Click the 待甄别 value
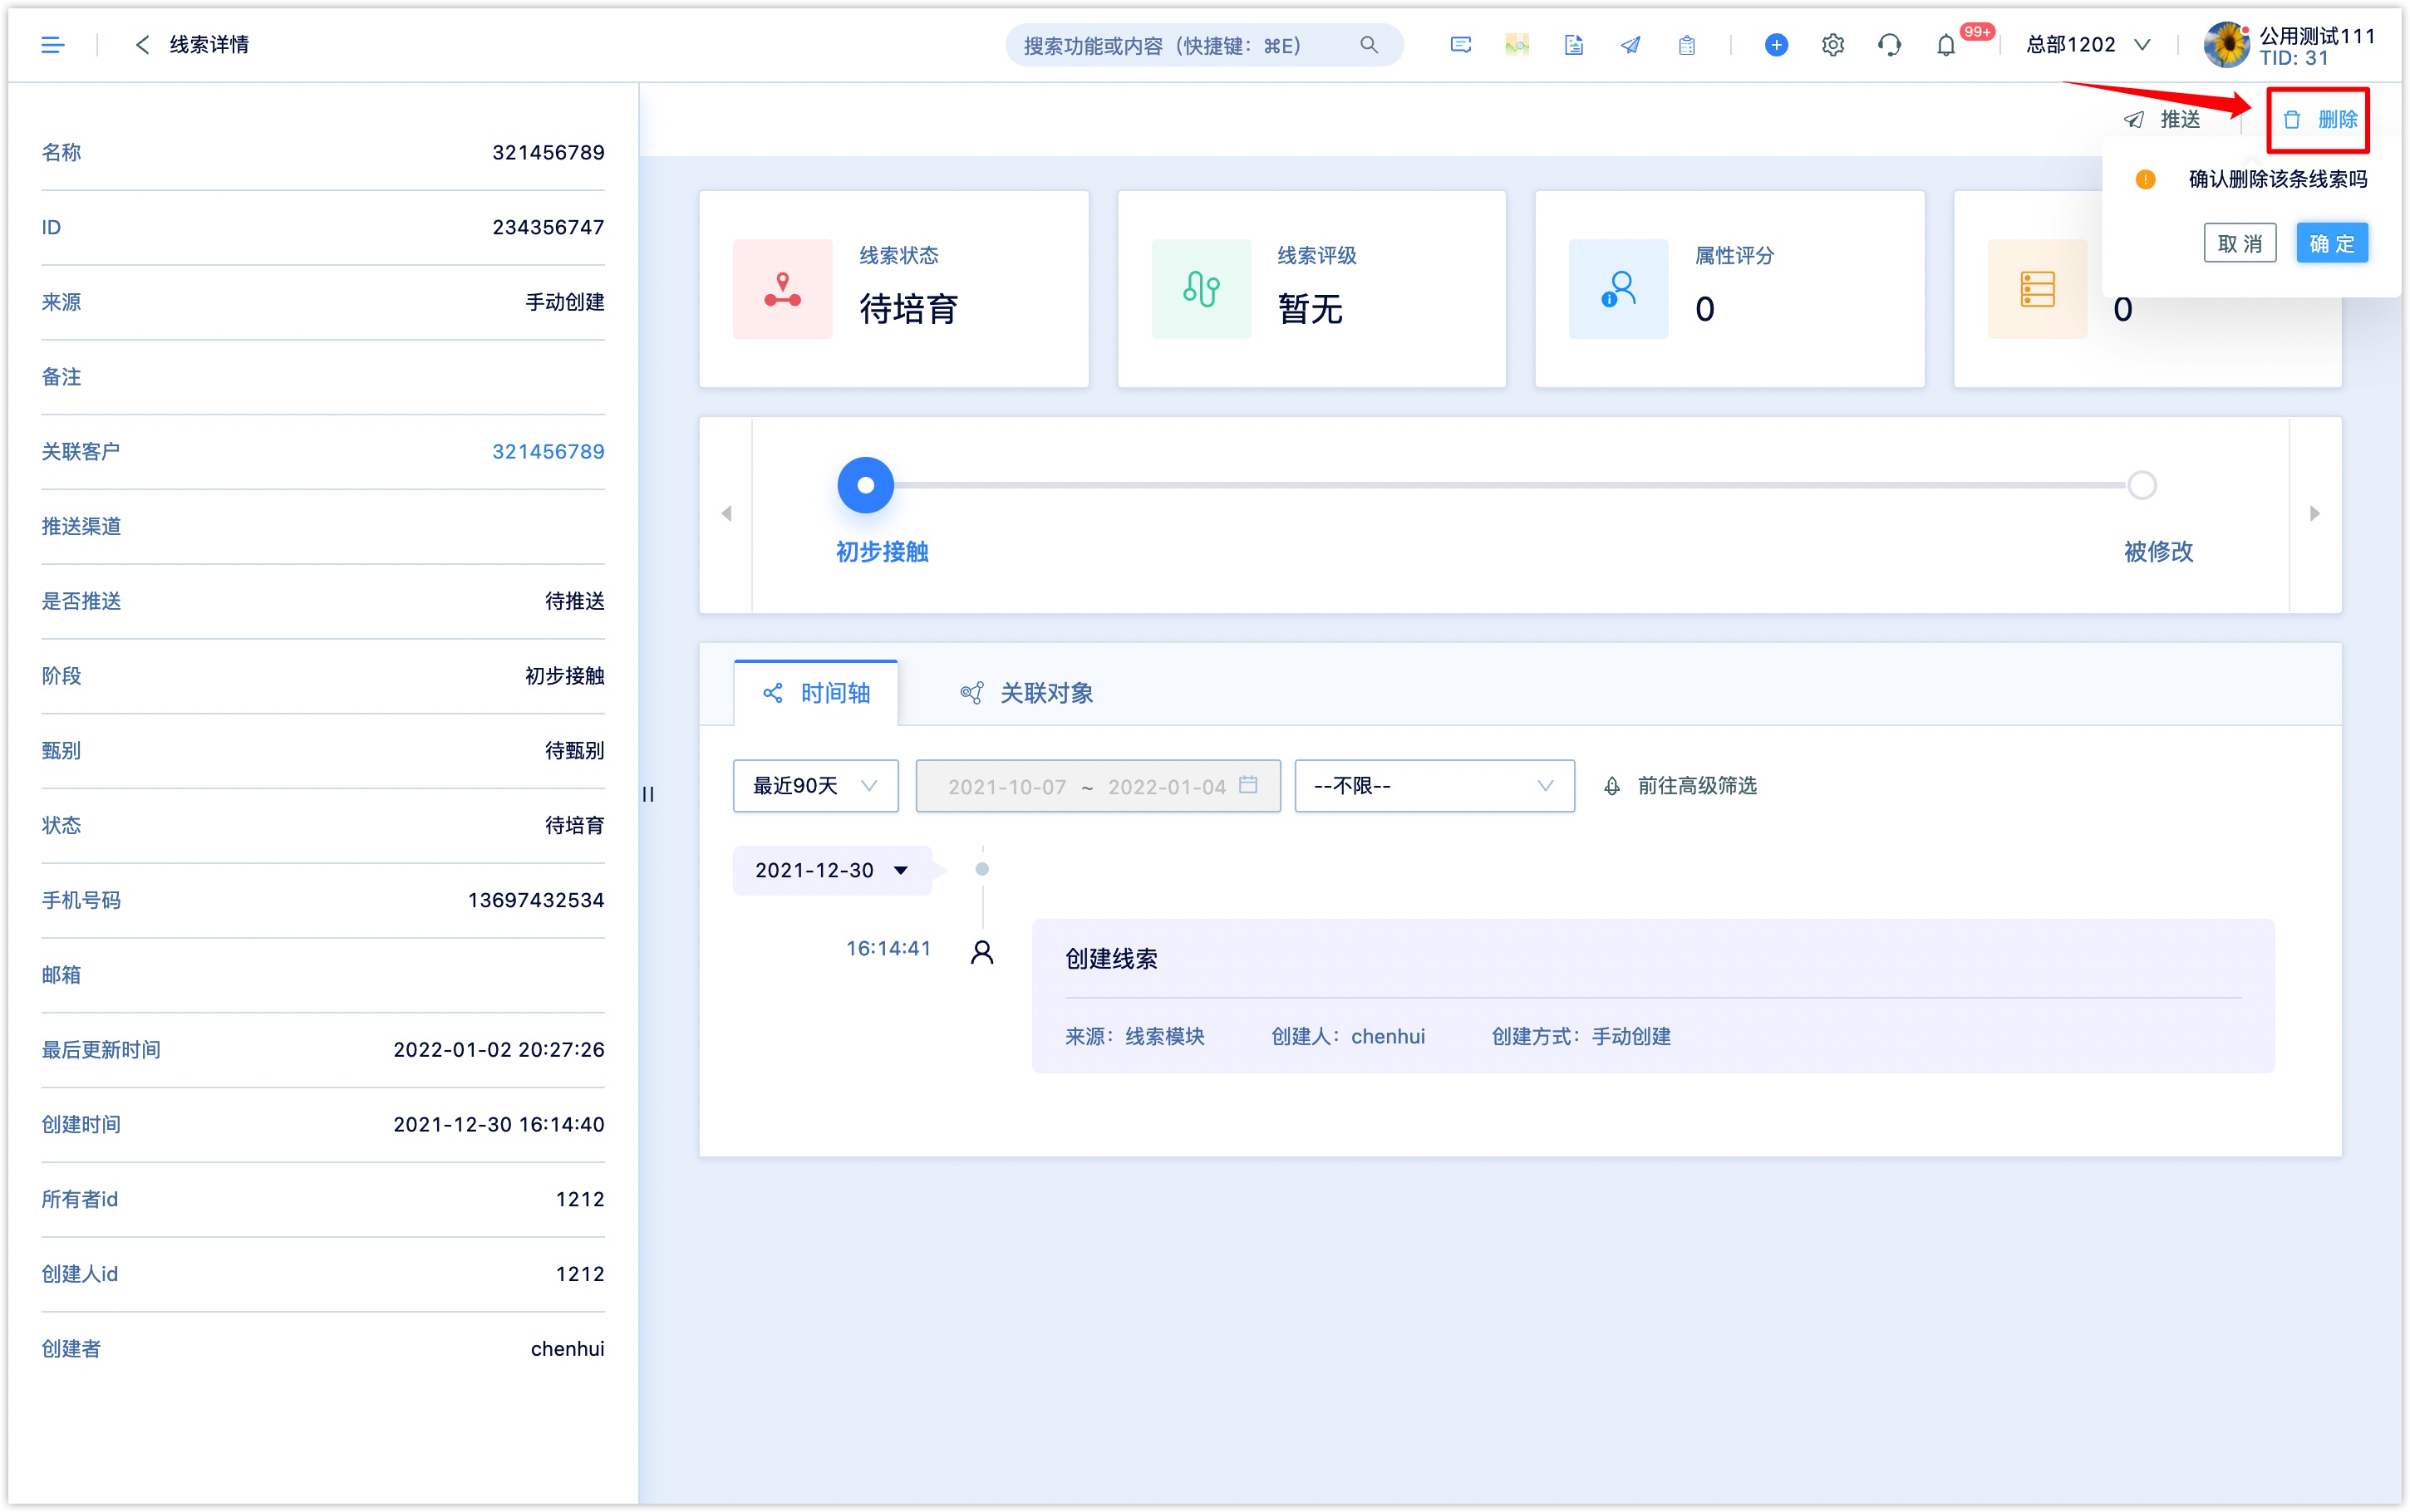Image resolution: width=2410 pixels, height=1512 pixels. 575,750
